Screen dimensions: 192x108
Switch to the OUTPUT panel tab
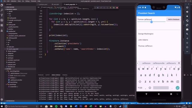click(x=47, y=75)
